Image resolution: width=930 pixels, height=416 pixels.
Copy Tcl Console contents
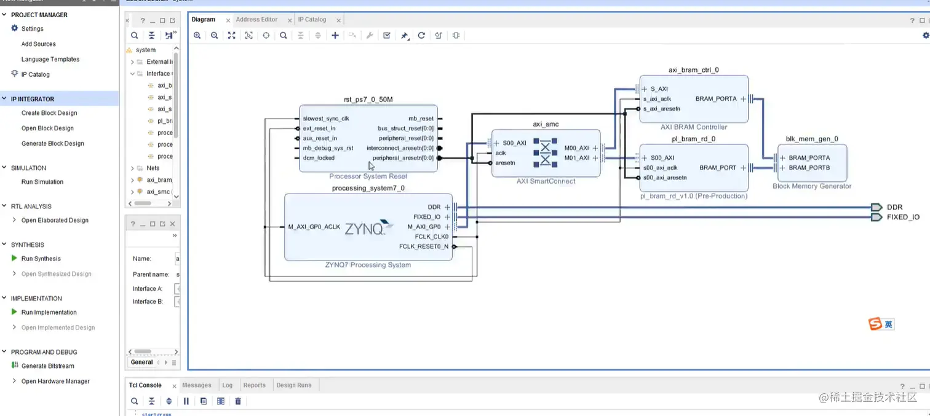pyautogui.click(x=204, y=401)
